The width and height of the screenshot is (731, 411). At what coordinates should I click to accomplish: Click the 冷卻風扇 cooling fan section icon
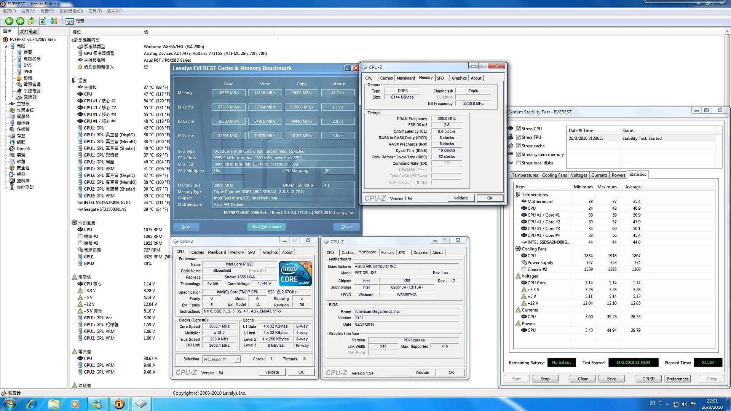point(74,223)
